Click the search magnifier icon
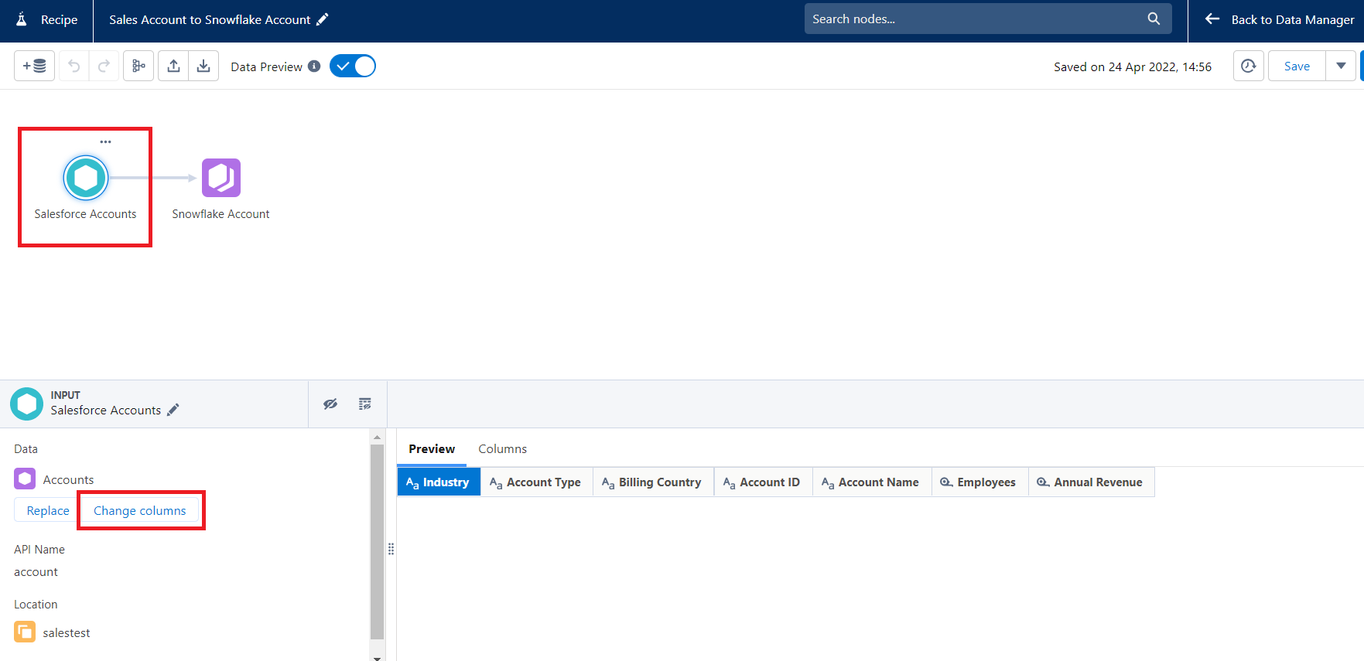Screen dimensions: 1364x661 click(1154, 19)
